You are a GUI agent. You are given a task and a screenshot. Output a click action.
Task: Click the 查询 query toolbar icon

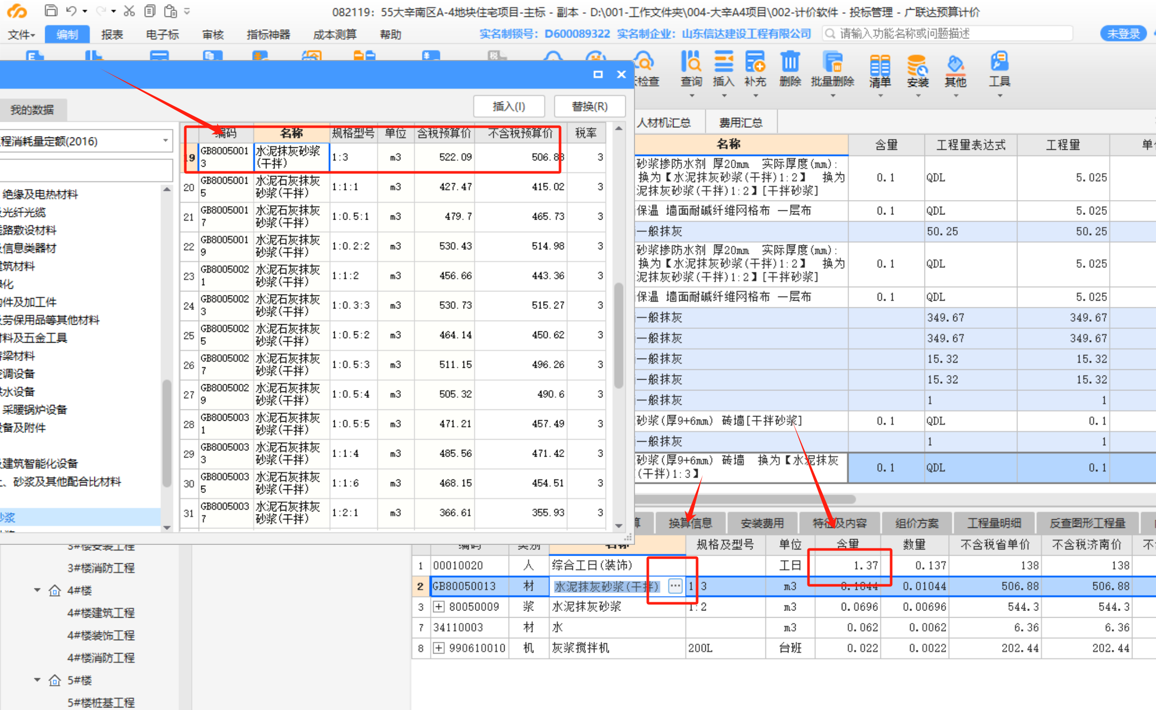tap(691, 62)
